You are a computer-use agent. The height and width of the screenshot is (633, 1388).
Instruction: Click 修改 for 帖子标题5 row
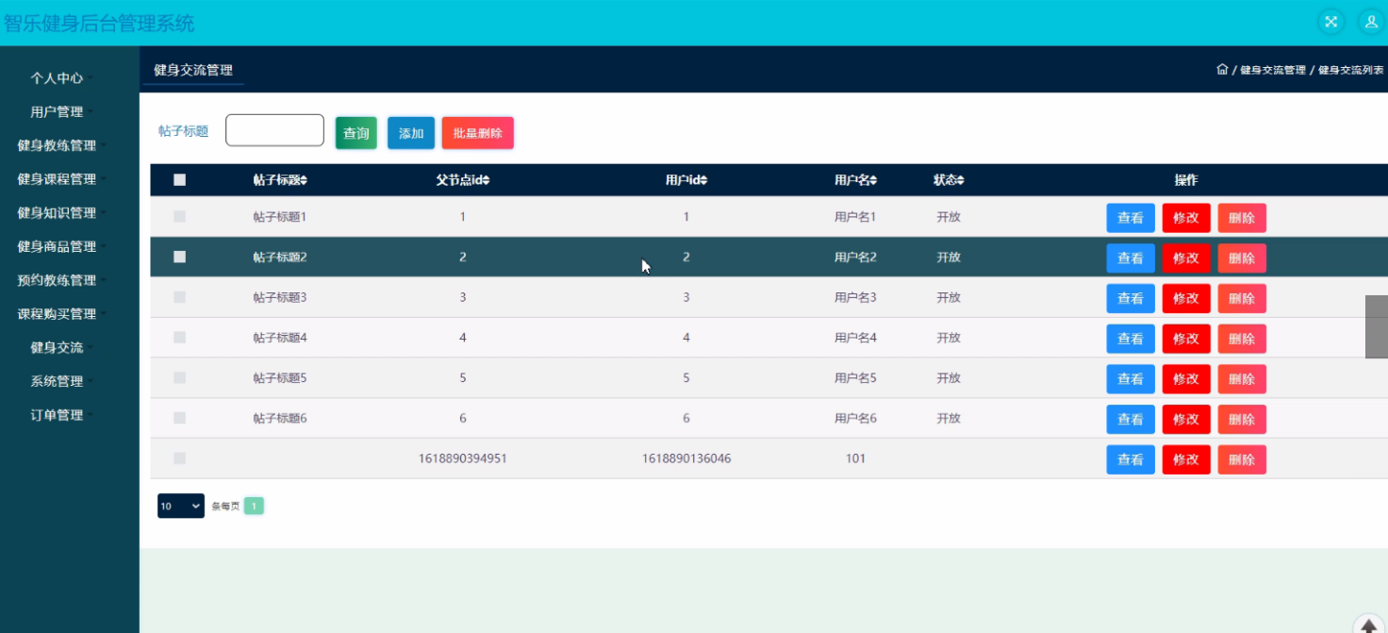coord(1186,379)
